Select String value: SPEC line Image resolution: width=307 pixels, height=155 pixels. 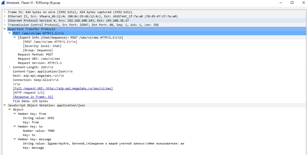pyautogui.click(x=39, y=118)
